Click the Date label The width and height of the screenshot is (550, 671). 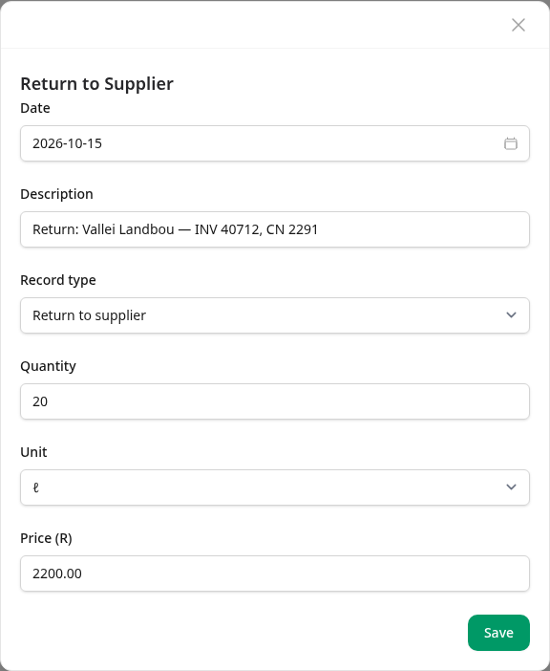35,108
